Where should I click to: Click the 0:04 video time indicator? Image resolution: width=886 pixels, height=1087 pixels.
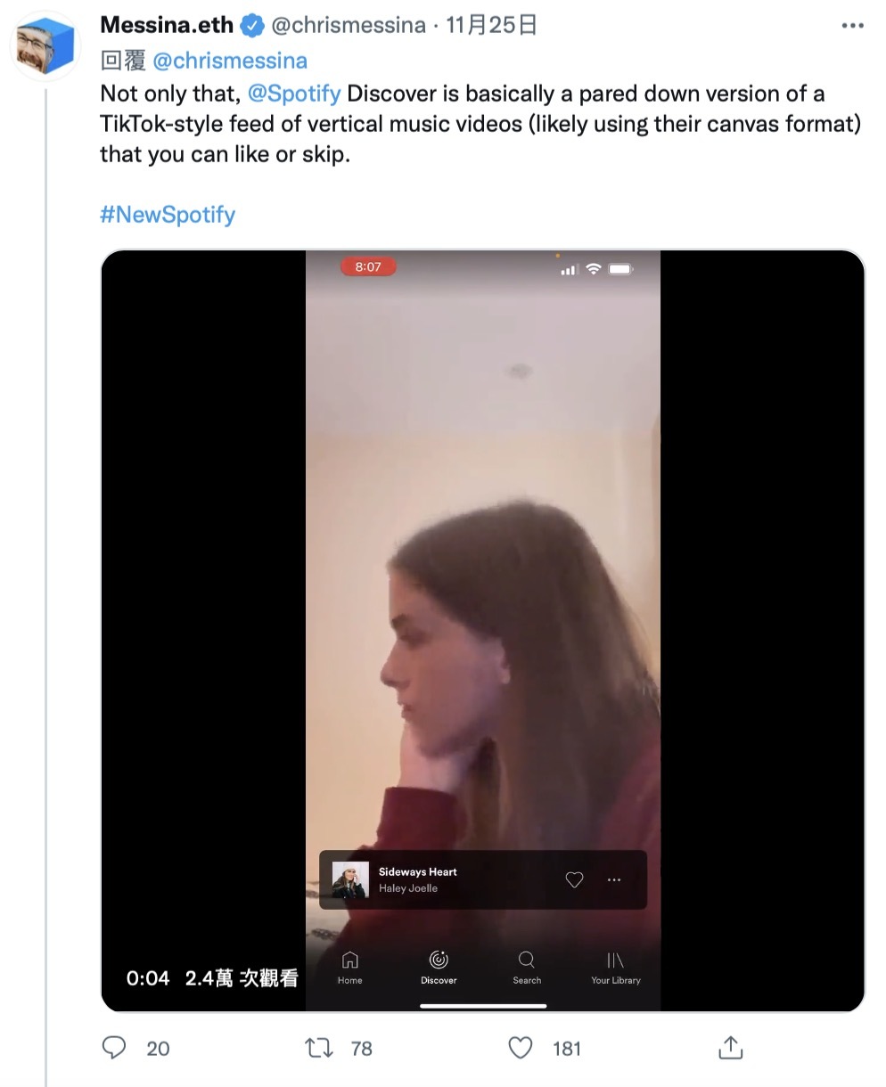tap(148, 978)
